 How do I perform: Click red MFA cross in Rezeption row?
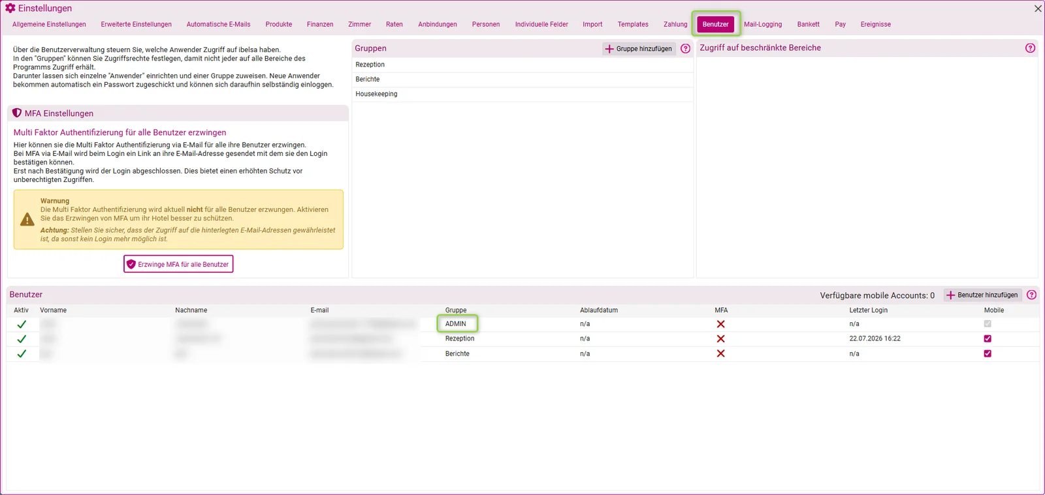(x=720, y=339)
